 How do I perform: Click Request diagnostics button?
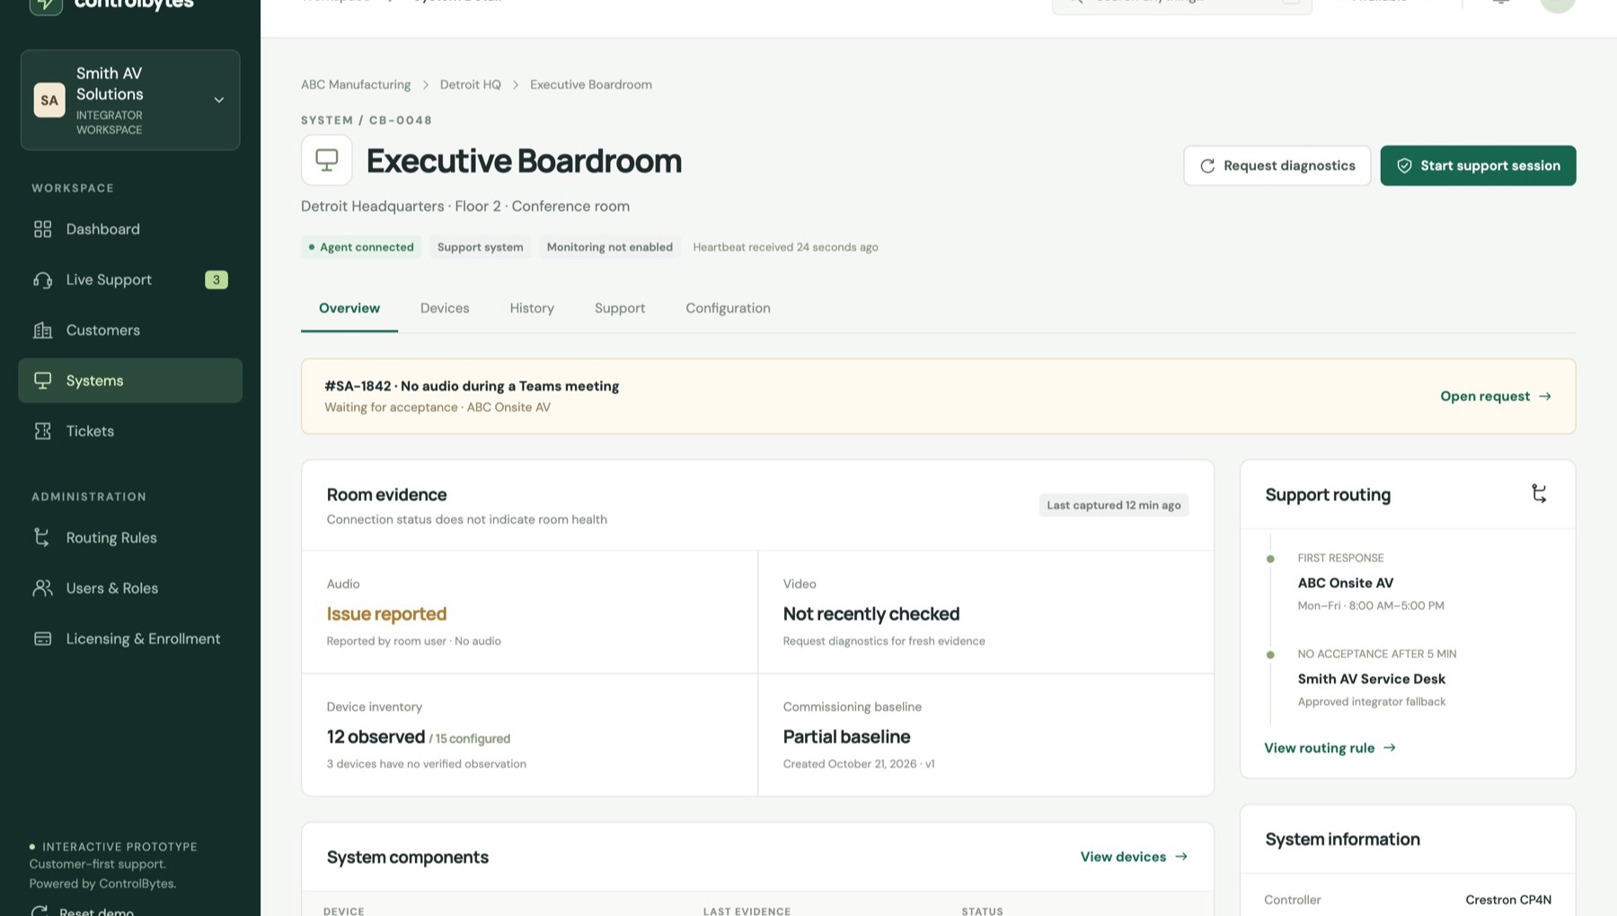pyautogui.click(x=1277, y=165)
